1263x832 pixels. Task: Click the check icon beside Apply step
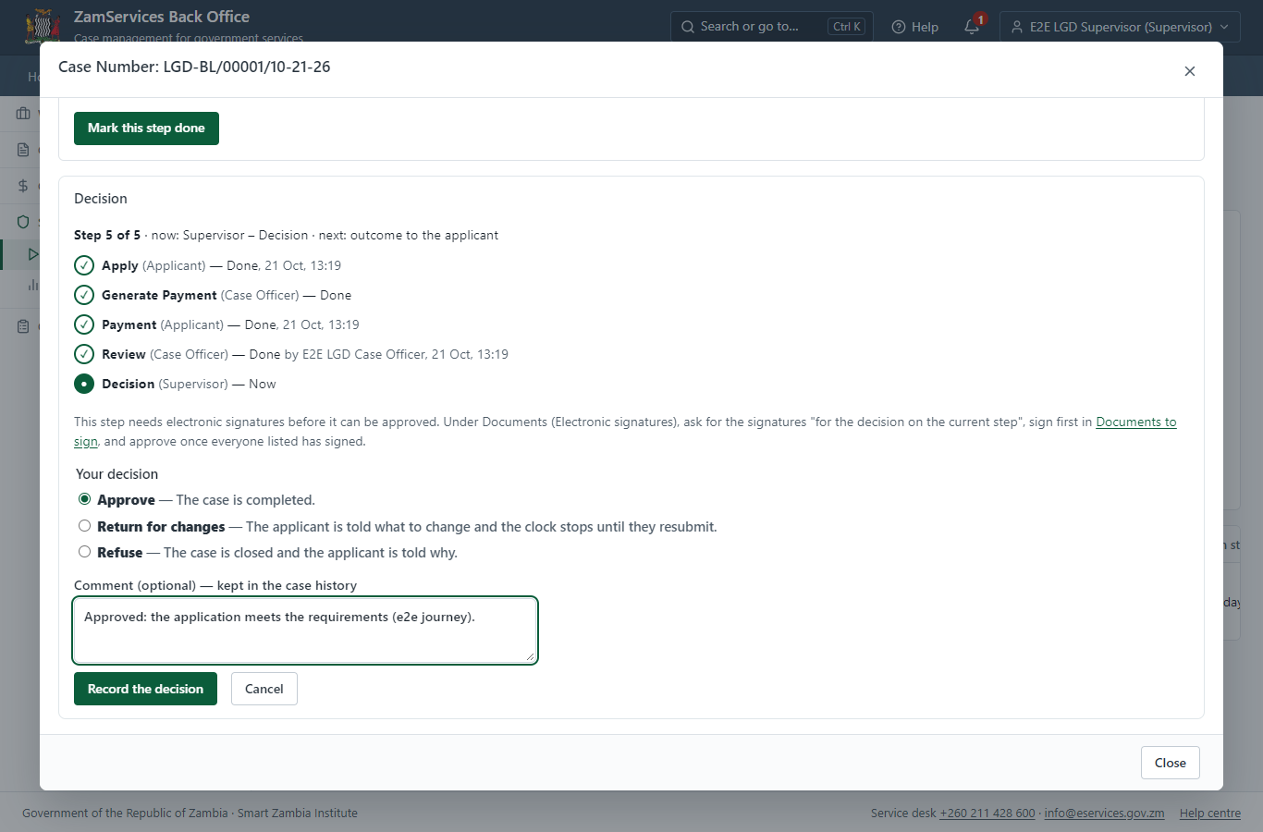pyautogui.click(x=84, y=265)
